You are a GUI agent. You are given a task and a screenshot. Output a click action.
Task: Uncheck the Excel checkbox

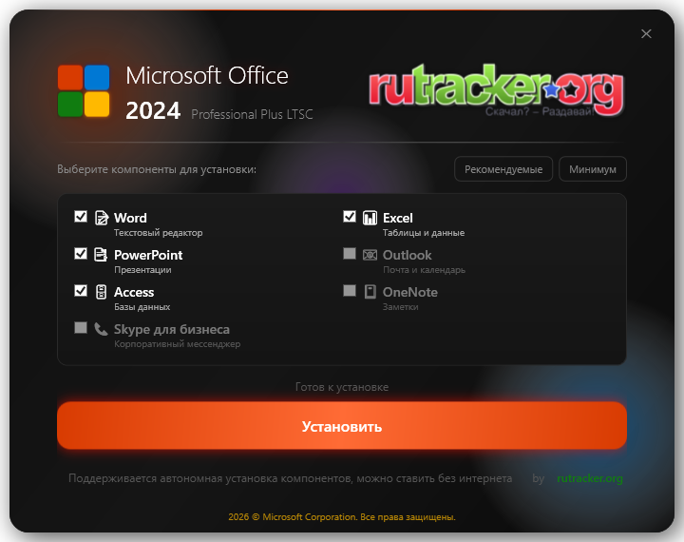point(350,217)
